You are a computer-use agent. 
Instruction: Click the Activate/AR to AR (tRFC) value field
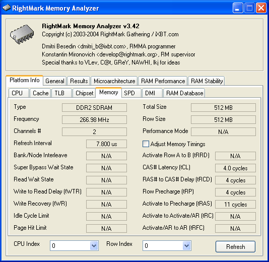coord(235,228)
